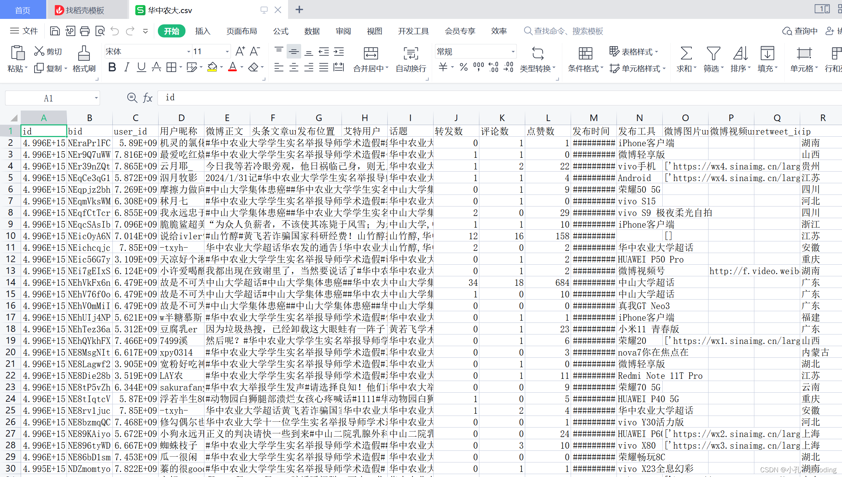This screenshot has height=477, width=842.
Task: Click the insert function fx button
Action: click(148, 98)
